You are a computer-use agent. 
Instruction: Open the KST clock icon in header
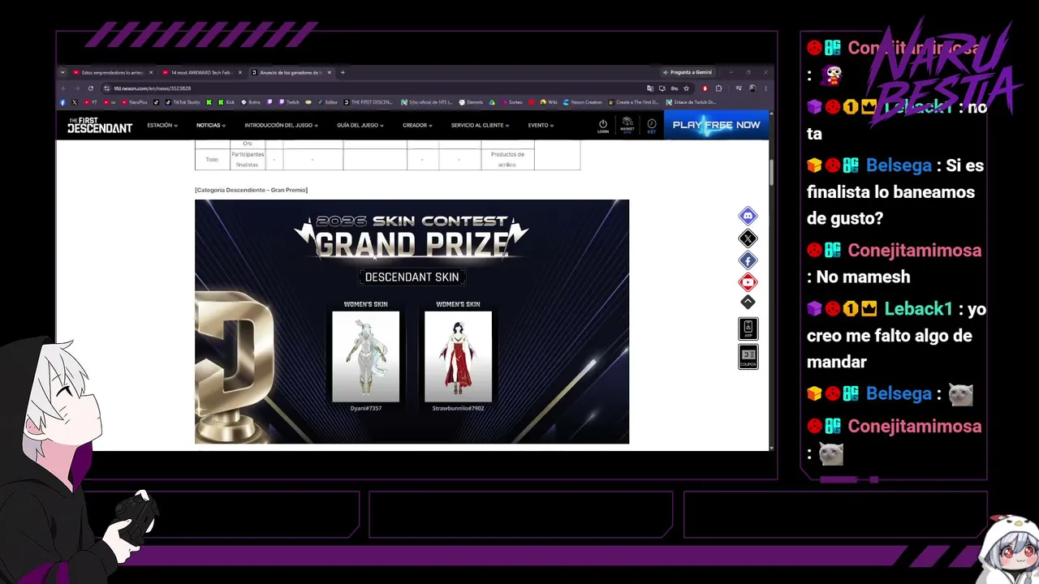click(x=651, y=126)
